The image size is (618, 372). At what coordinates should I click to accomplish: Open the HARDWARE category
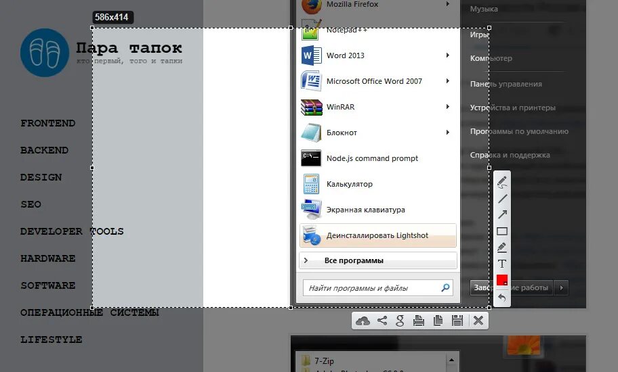click(47, 258)
